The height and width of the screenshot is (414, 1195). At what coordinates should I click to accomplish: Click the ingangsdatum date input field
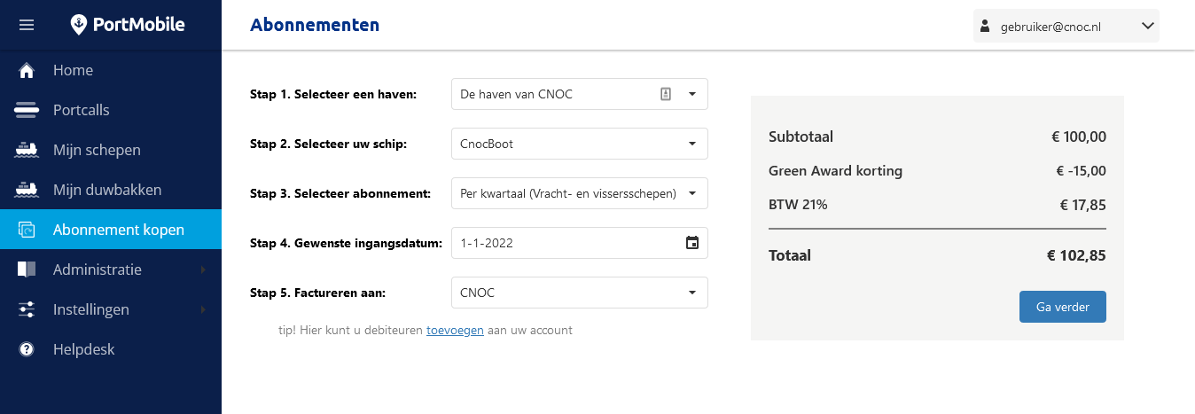[563, 243]
